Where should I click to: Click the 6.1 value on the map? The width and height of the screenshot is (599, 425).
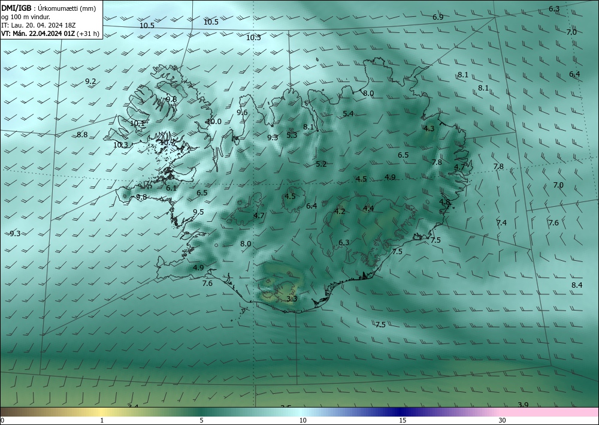[x=171, y=188]
